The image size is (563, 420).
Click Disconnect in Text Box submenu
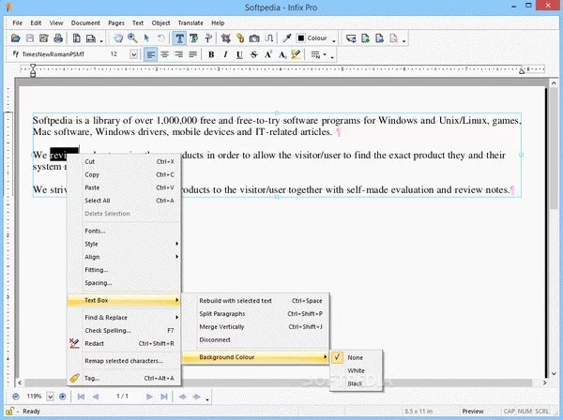255,339
